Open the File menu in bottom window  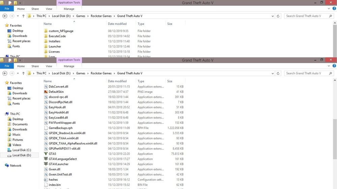pos(7,66)
